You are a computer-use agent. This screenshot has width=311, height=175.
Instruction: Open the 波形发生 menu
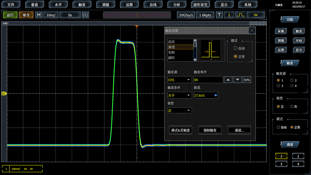coord(200,5)
